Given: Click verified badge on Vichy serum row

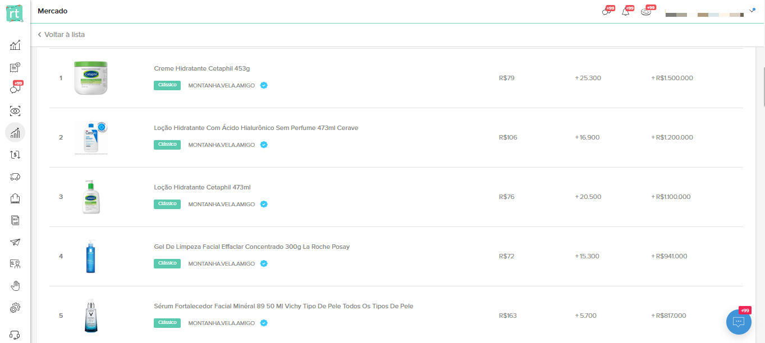Looking at the screenshot, I should tap(264, 323).
